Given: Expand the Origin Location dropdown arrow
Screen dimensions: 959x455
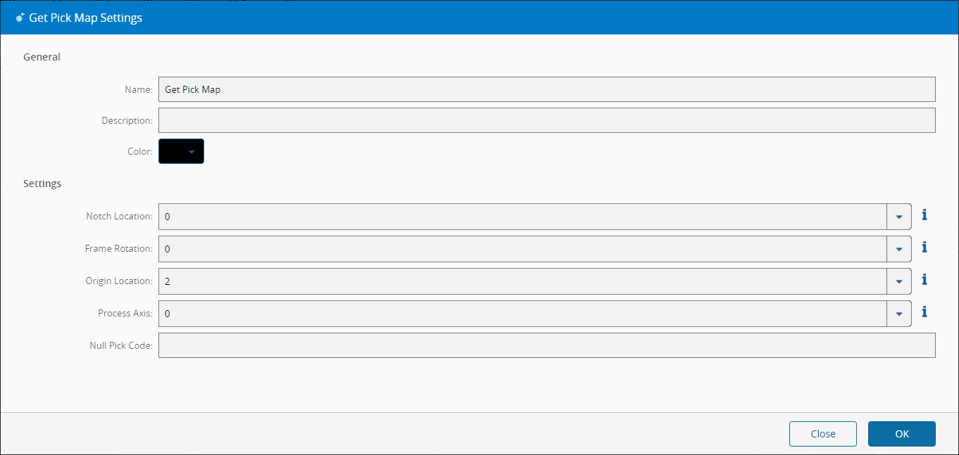Looking at the screenshot, I should pyautogui.click(x=899, y=281).
